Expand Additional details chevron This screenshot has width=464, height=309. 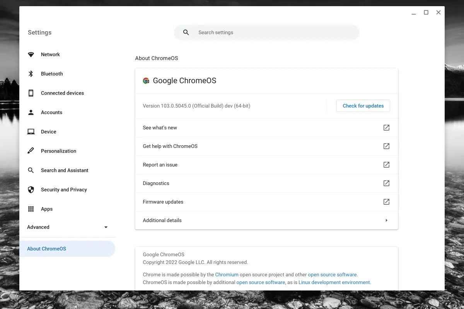pos(386,220)
